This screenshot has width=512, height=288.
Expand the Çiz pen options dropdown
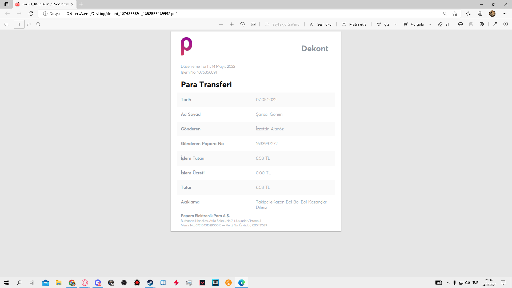[395, 24]
